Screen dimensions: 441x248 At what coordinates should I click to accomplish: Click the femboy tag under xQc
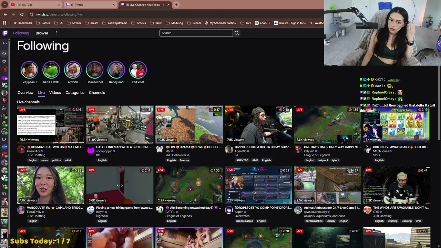(184, 160)
